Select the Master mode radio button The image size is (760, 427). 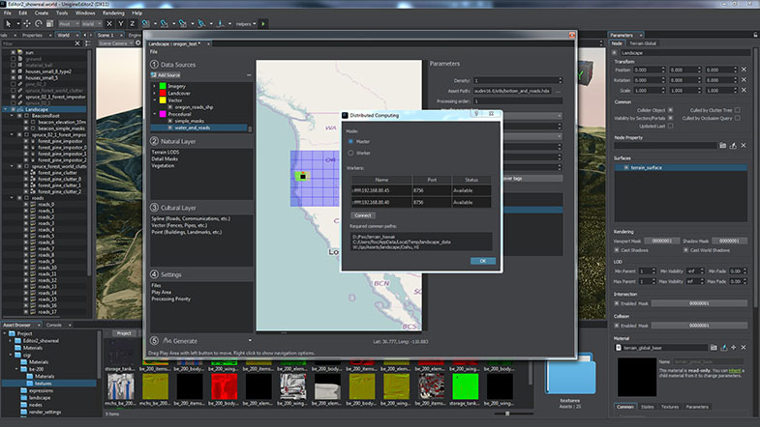350,141
